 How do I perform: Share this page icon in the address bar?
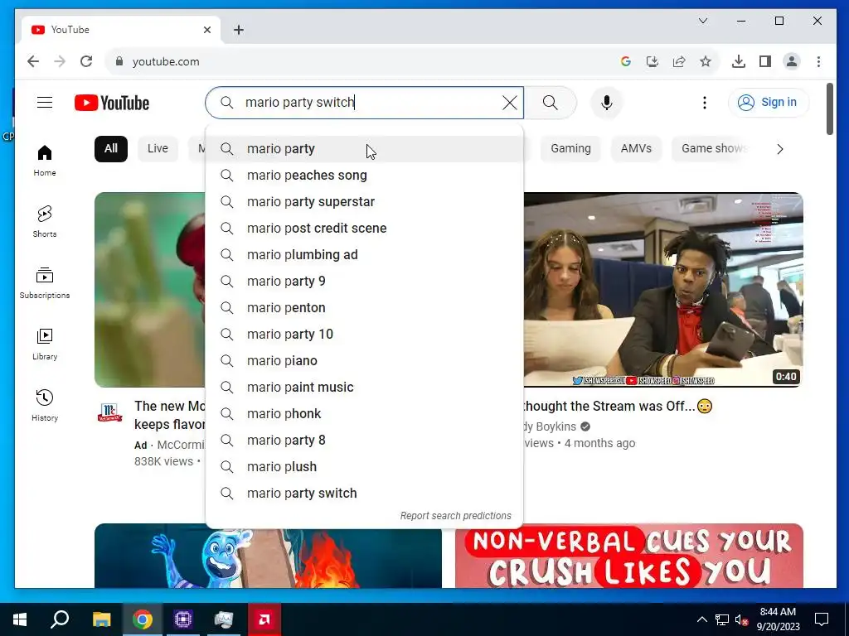[x=679, y=61]
